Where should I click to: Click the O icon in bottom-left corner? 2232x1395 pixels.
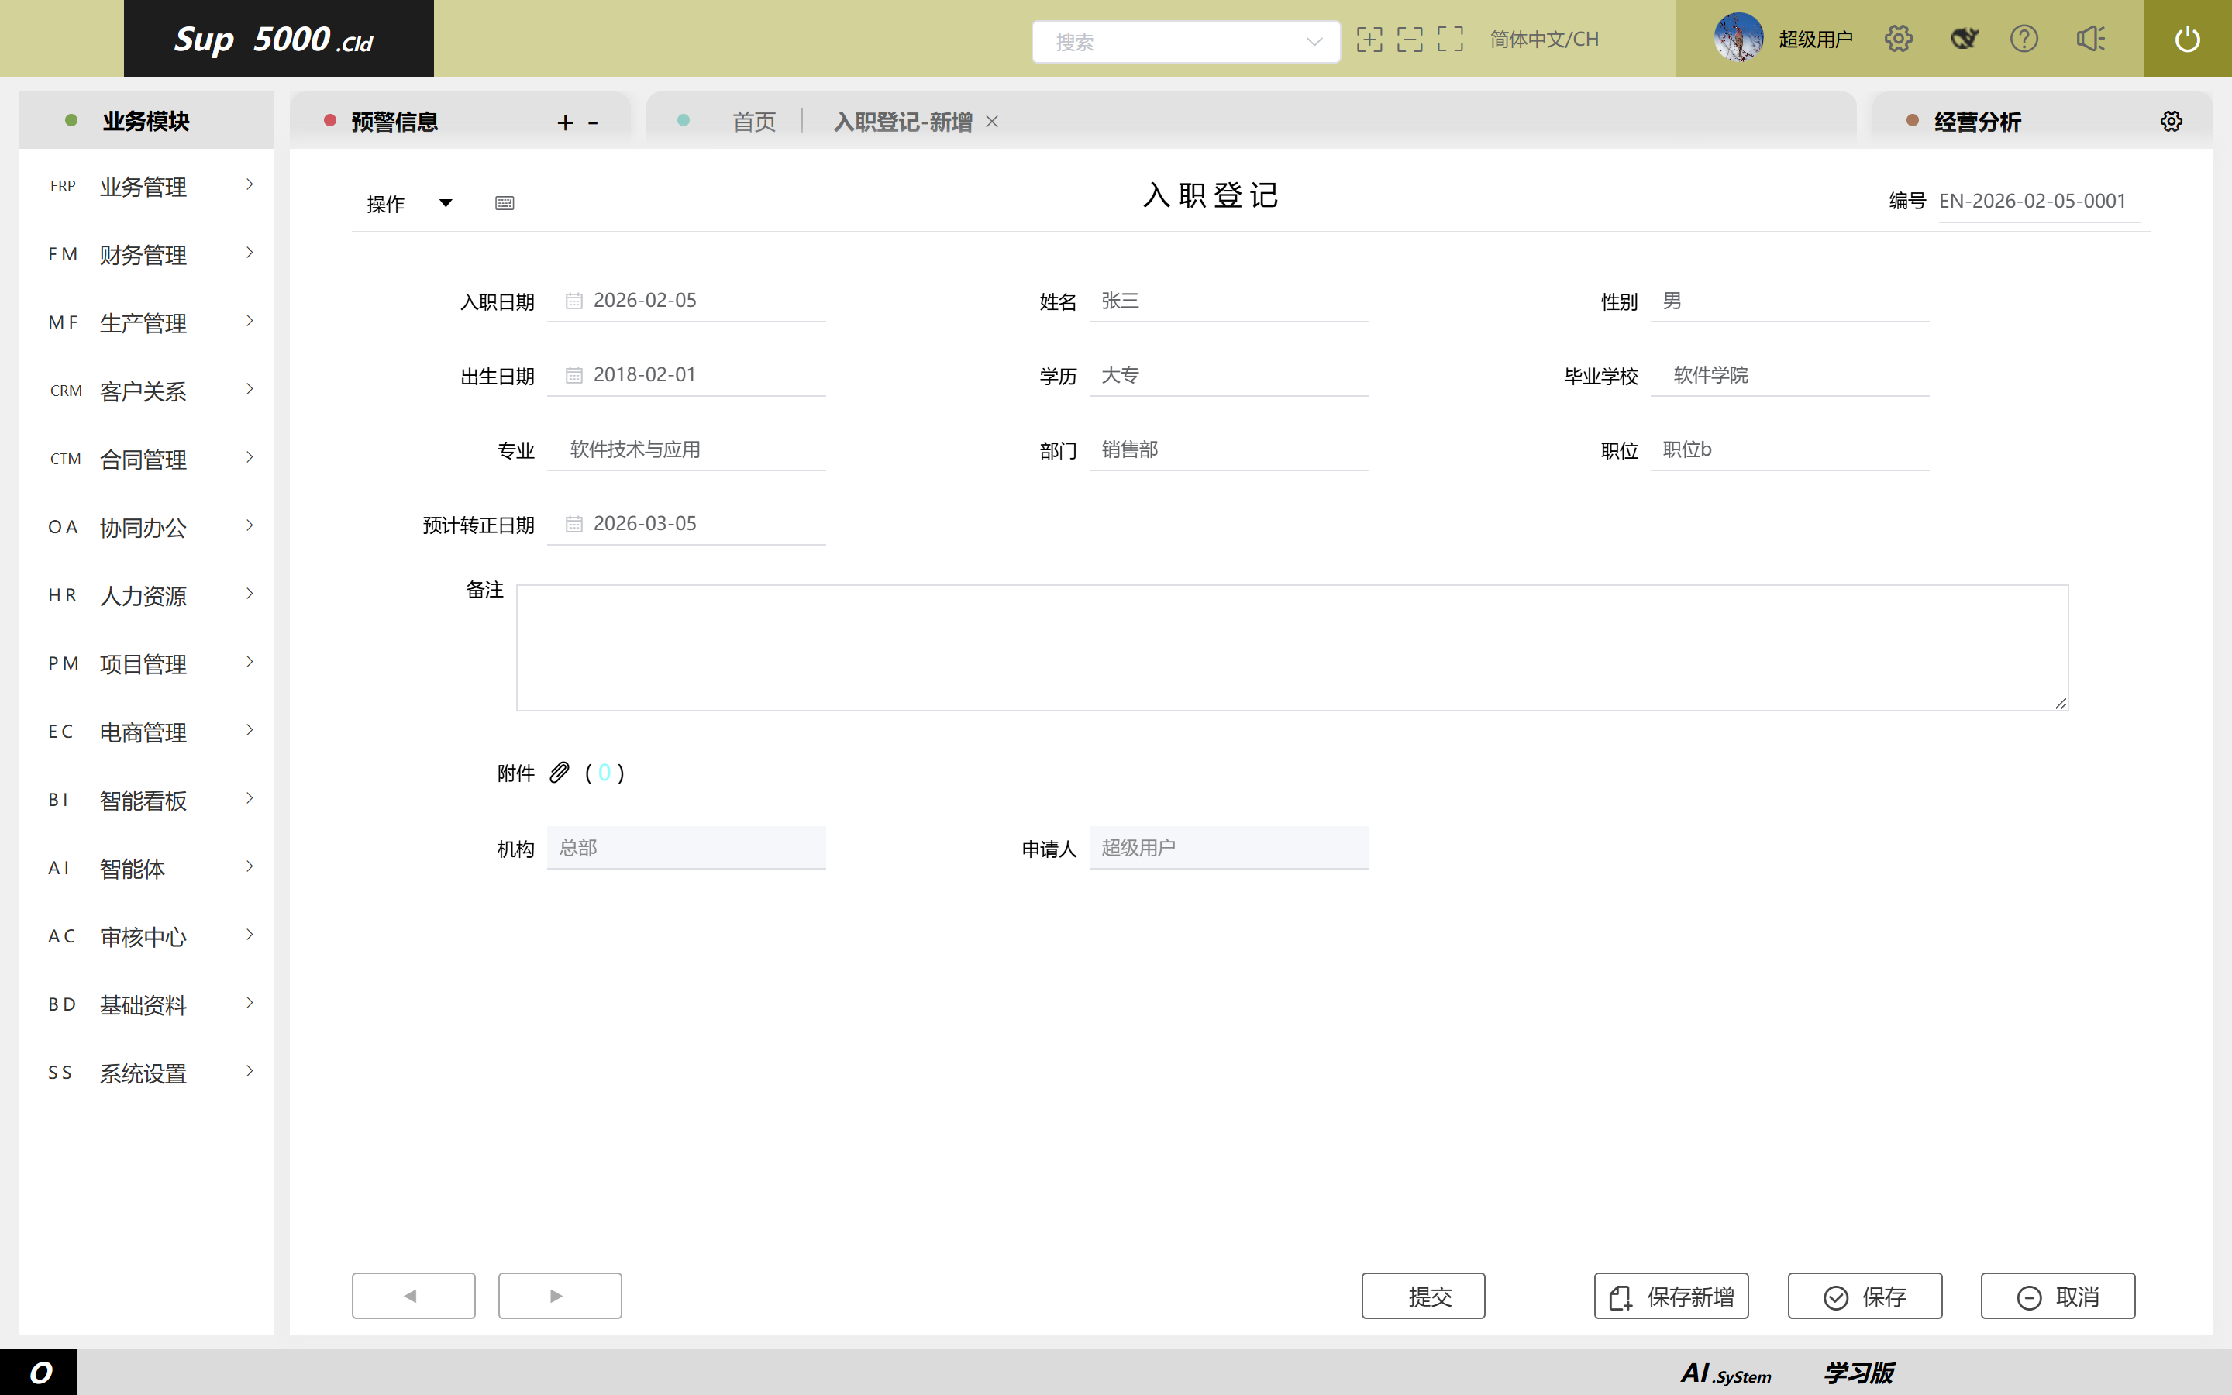pyautogui.click(x=39, y=1372)
